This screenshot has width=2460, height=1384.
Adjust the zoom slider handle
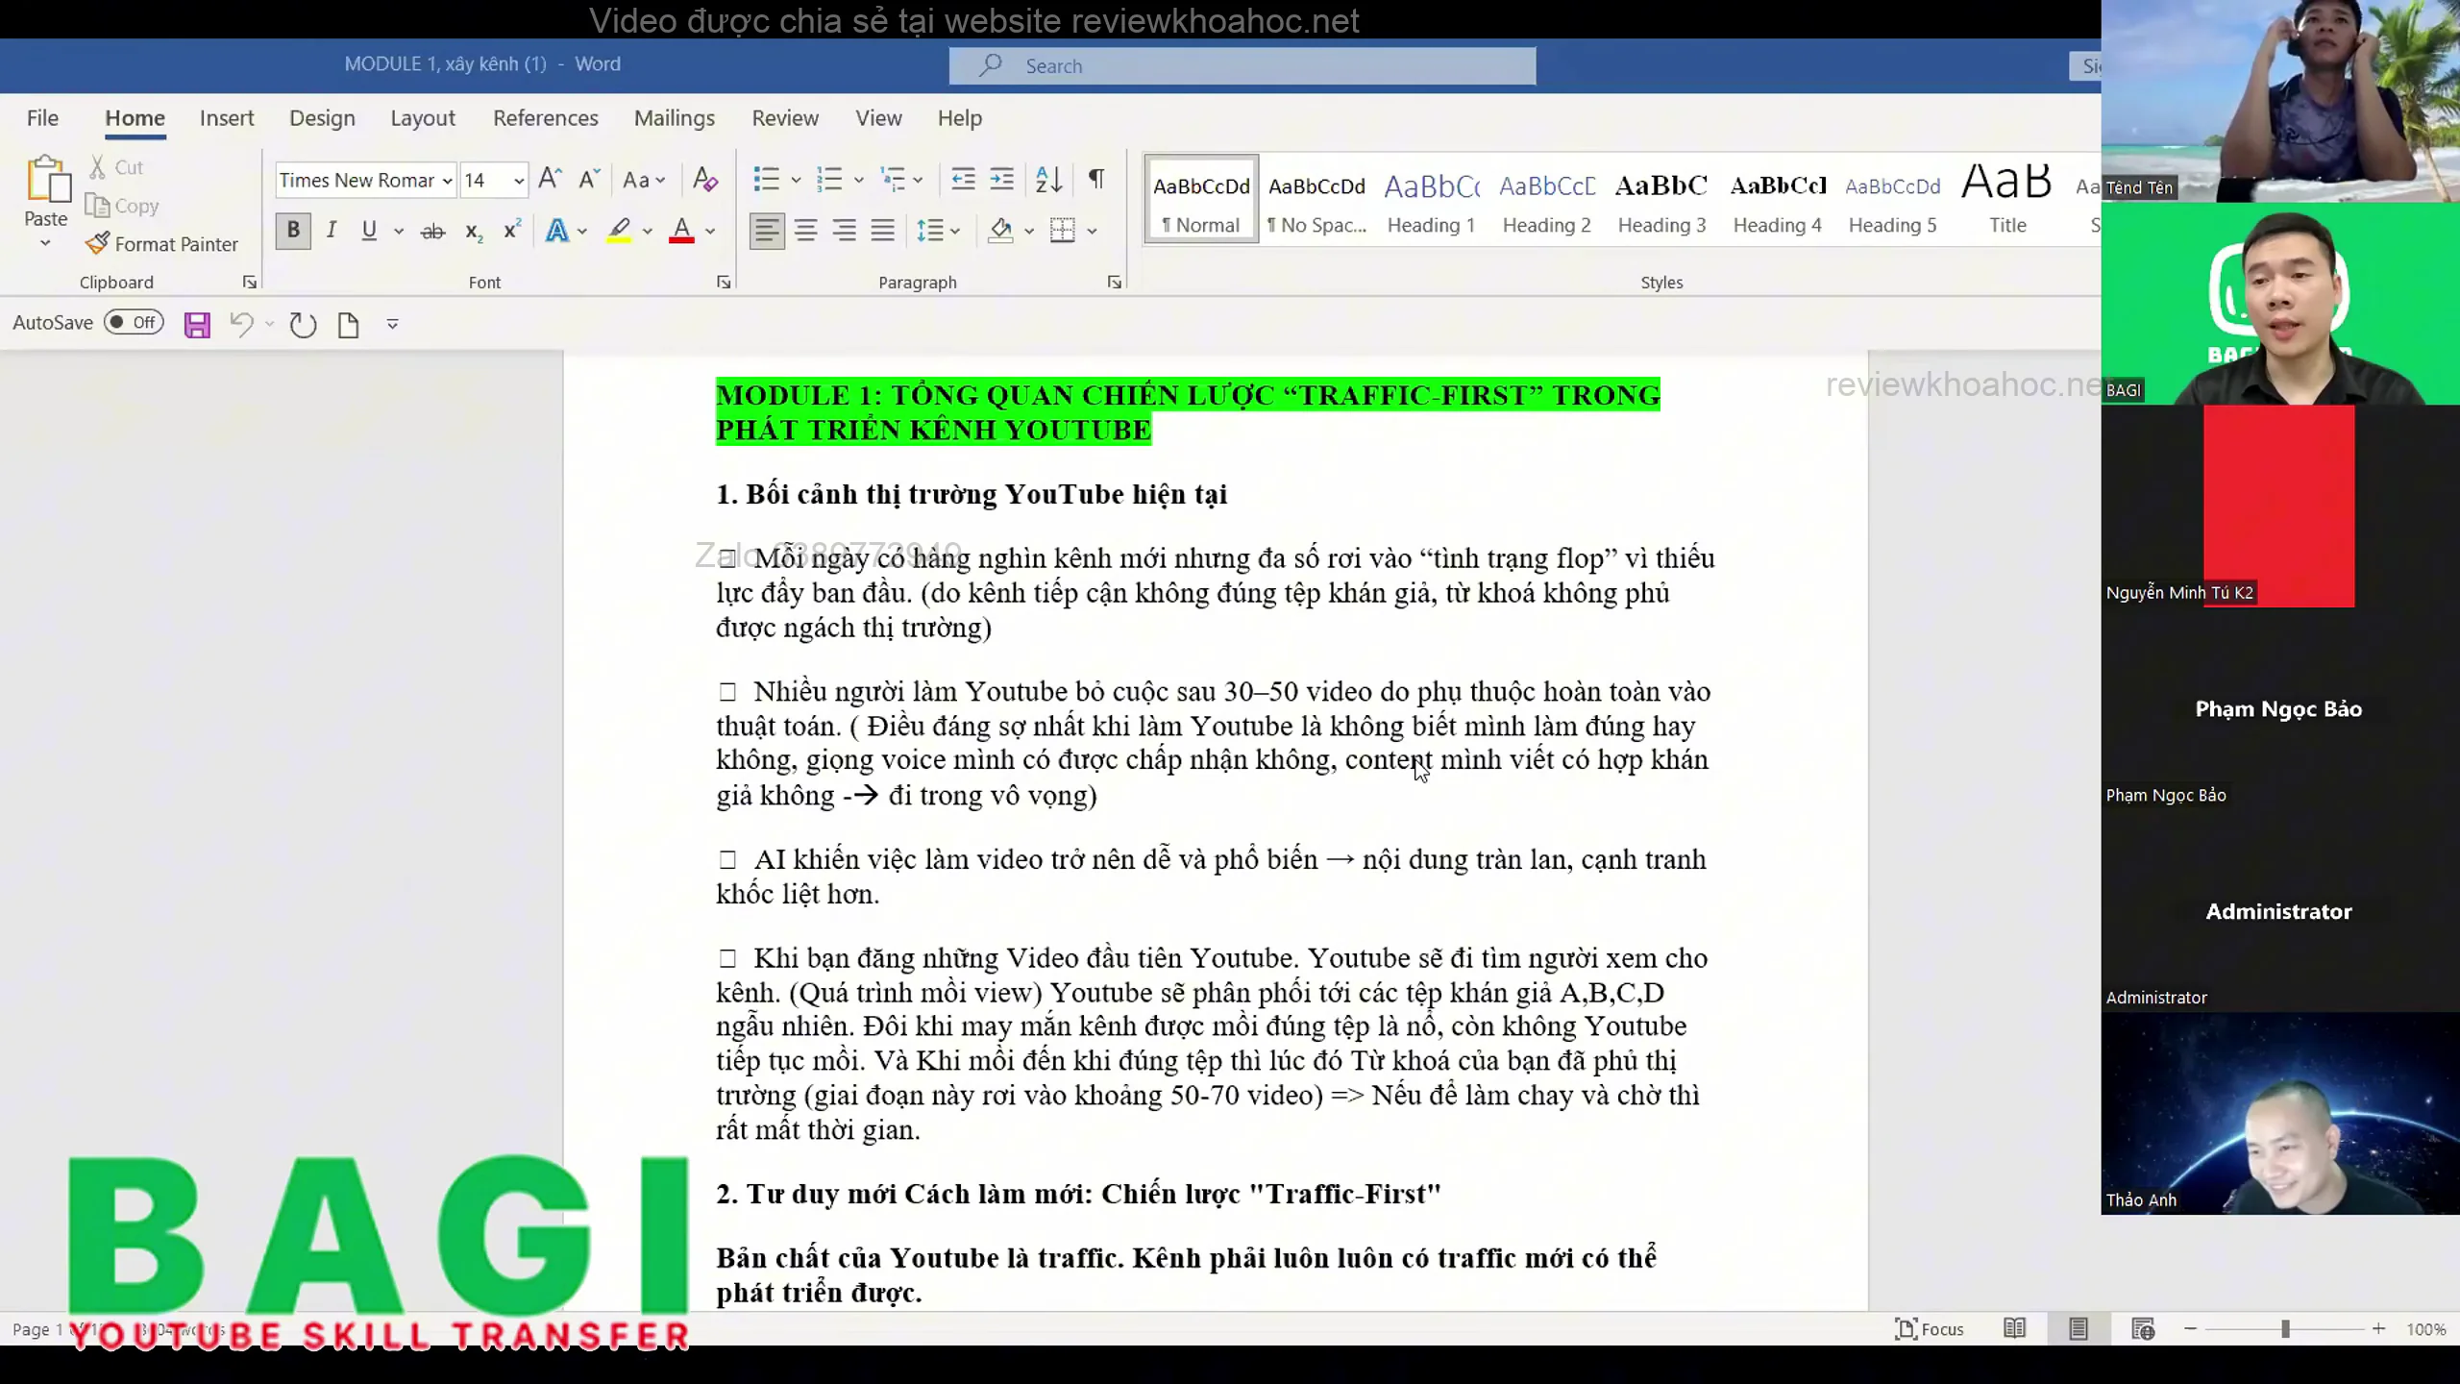click(2286, 1328)
